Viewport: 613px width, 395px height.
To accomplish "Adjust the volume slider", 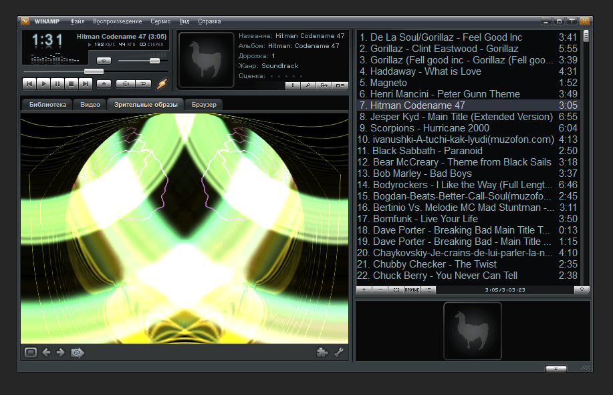I will [143, 61].
